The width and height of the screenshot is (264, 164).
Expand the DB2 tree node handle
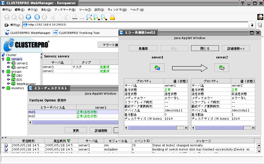coord(8,75)
